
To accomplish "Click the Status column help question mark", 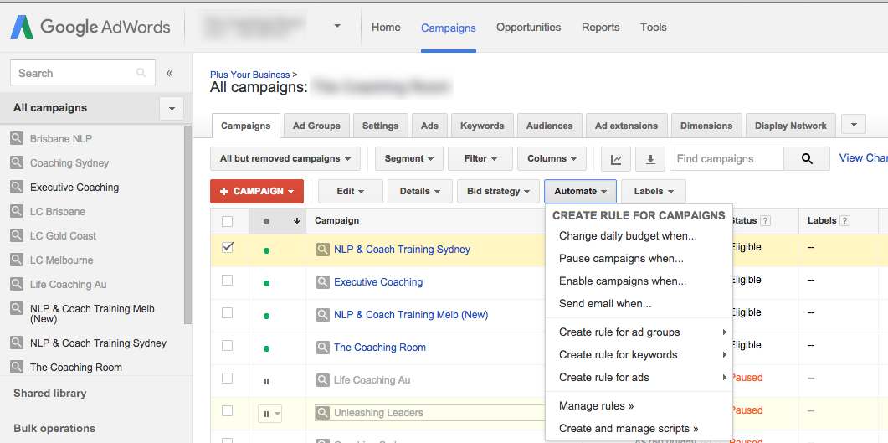I will [x=765, y=221].
